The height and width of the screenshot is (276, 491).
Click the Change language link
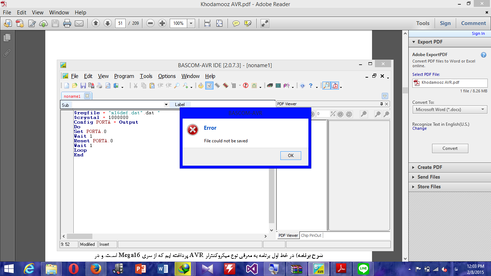[x=419, y=129]
